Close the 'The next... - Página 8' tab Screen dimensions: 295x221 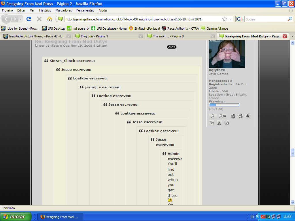213,36
